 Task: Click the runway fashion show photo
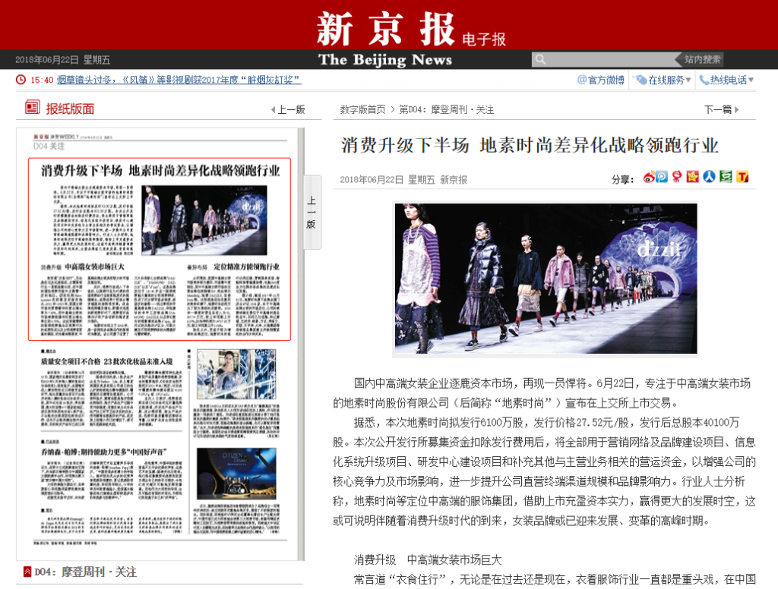pos(546,279)
